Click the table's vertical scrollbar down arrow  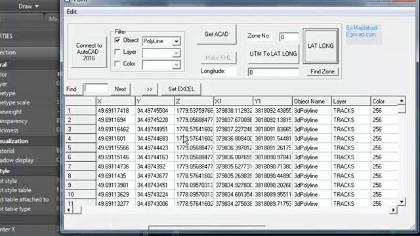click(402, 201)
